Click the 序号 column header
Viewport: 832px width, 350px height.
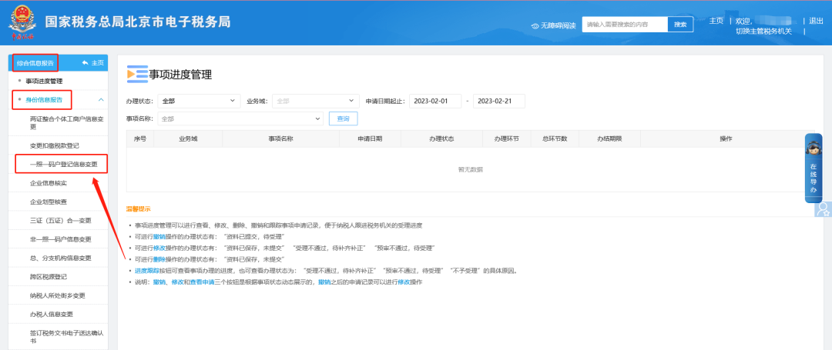pyautogui.click(x=140, y=138)
